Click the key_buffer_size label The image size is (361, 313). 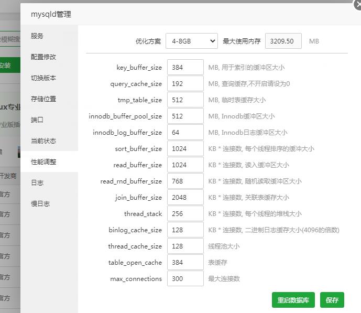(139, 68)
